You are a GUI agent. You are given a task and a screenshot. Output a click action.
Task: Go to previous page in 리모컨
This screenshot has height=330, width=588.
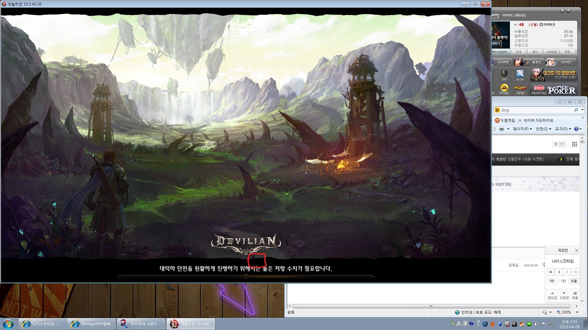559,272
